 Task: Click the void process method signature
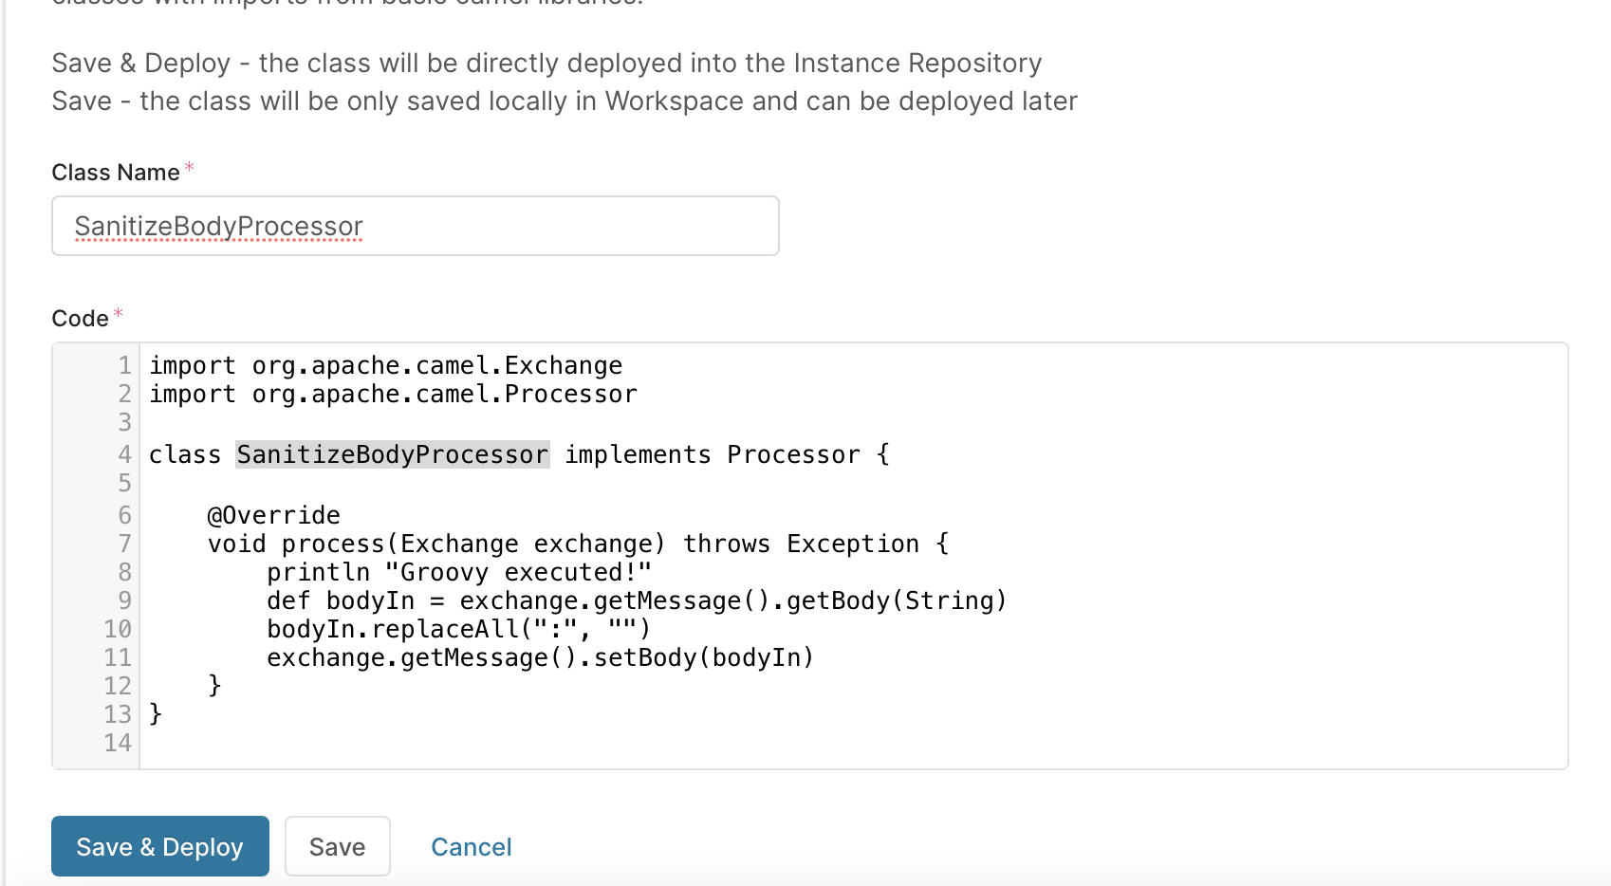[577, 545]
